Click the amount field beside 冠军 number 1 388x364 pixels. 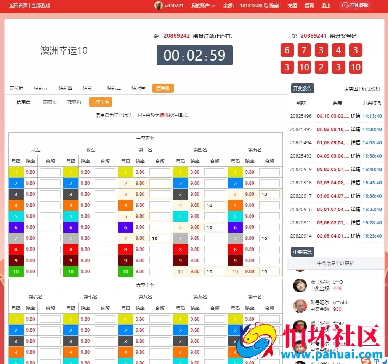[x=50, y=172]
